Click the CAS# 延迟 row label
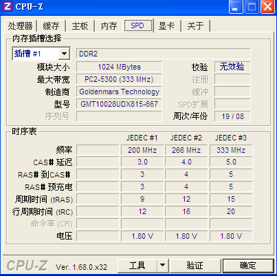277x276 pixels. pyautogui.click(x=53, y=162)
